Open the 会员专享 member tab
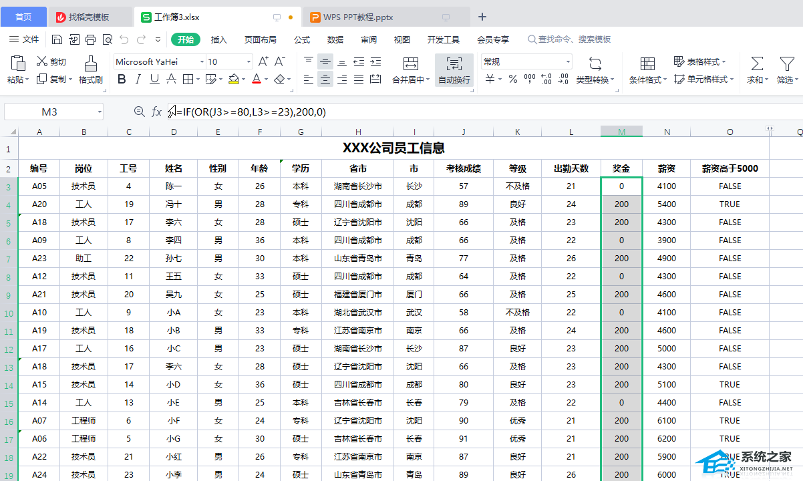The width and height of the screenshot is (803, 481). pos(493,39)
